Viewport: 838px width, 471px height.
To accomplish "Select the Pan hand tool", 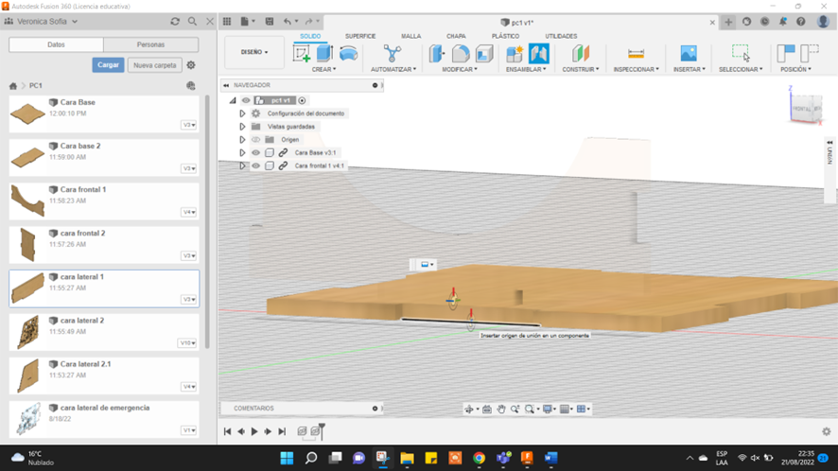I will point(500,409).
